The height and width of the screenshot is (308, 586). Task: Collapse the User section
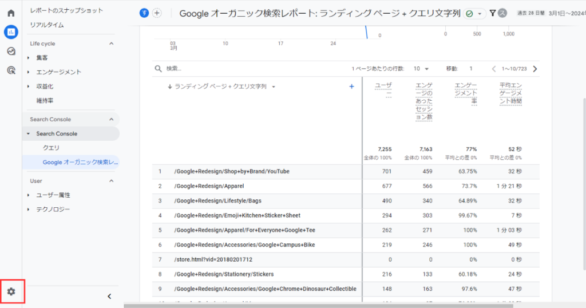[112, 181]
